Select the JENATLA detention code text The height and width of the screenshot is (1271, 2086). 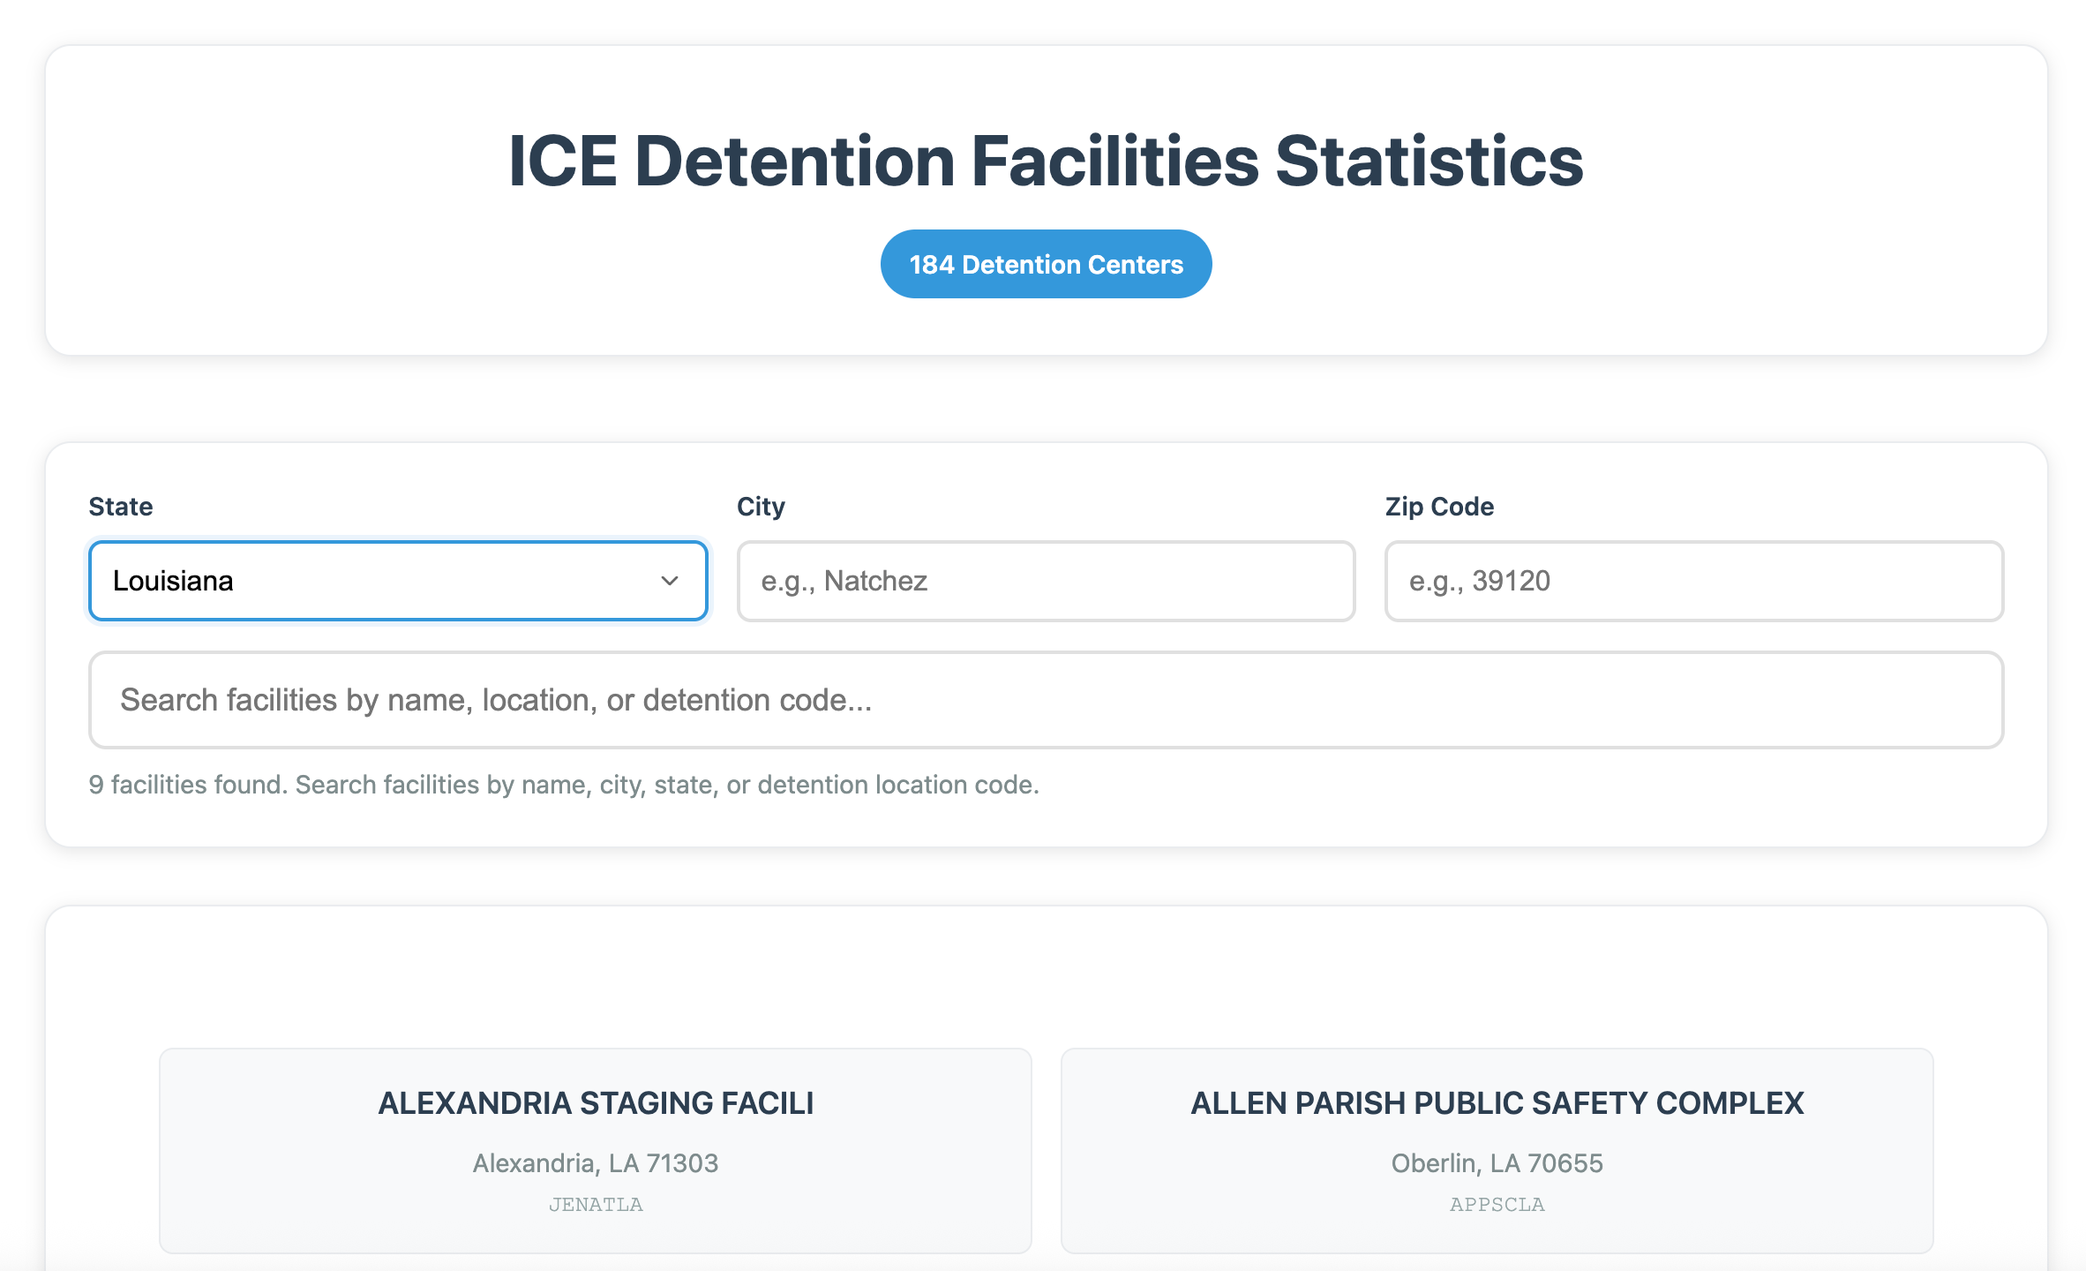pos(596,1204)
